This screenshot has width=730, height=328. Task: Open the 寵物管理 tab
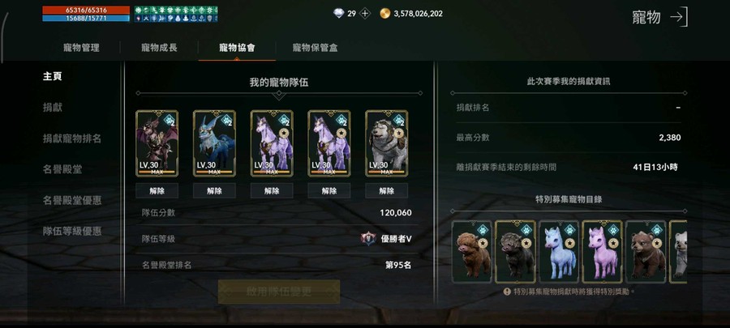pos(81,48)
